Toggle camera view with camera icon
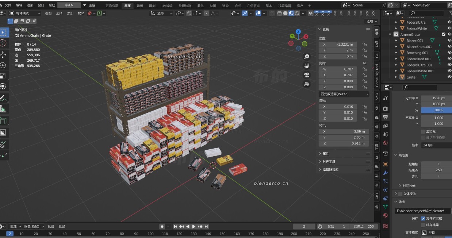Image resolution: width=452 pixels, height=238 pixels. [x=307, y=75]
